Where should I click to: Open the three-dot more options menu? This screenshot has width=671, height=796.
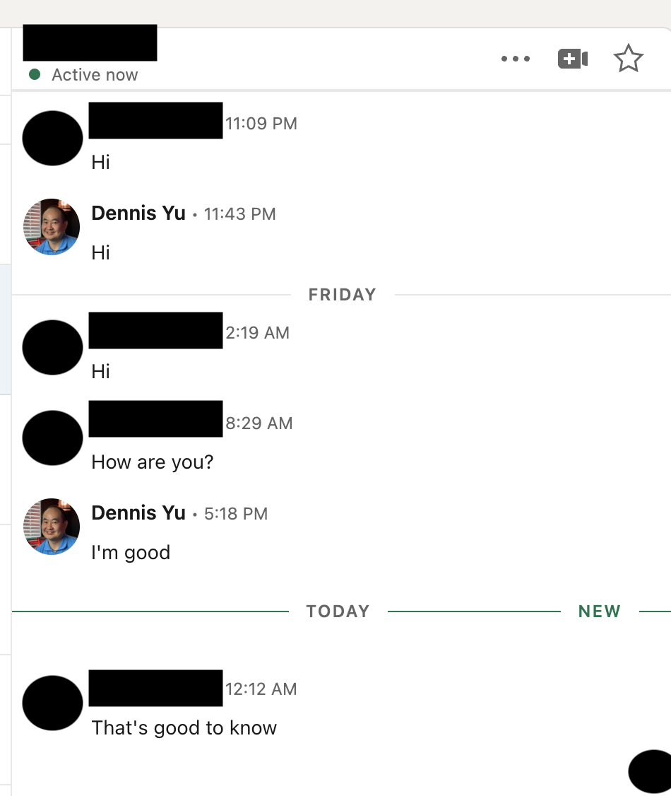pyautogui.click(x=516, y=59)
